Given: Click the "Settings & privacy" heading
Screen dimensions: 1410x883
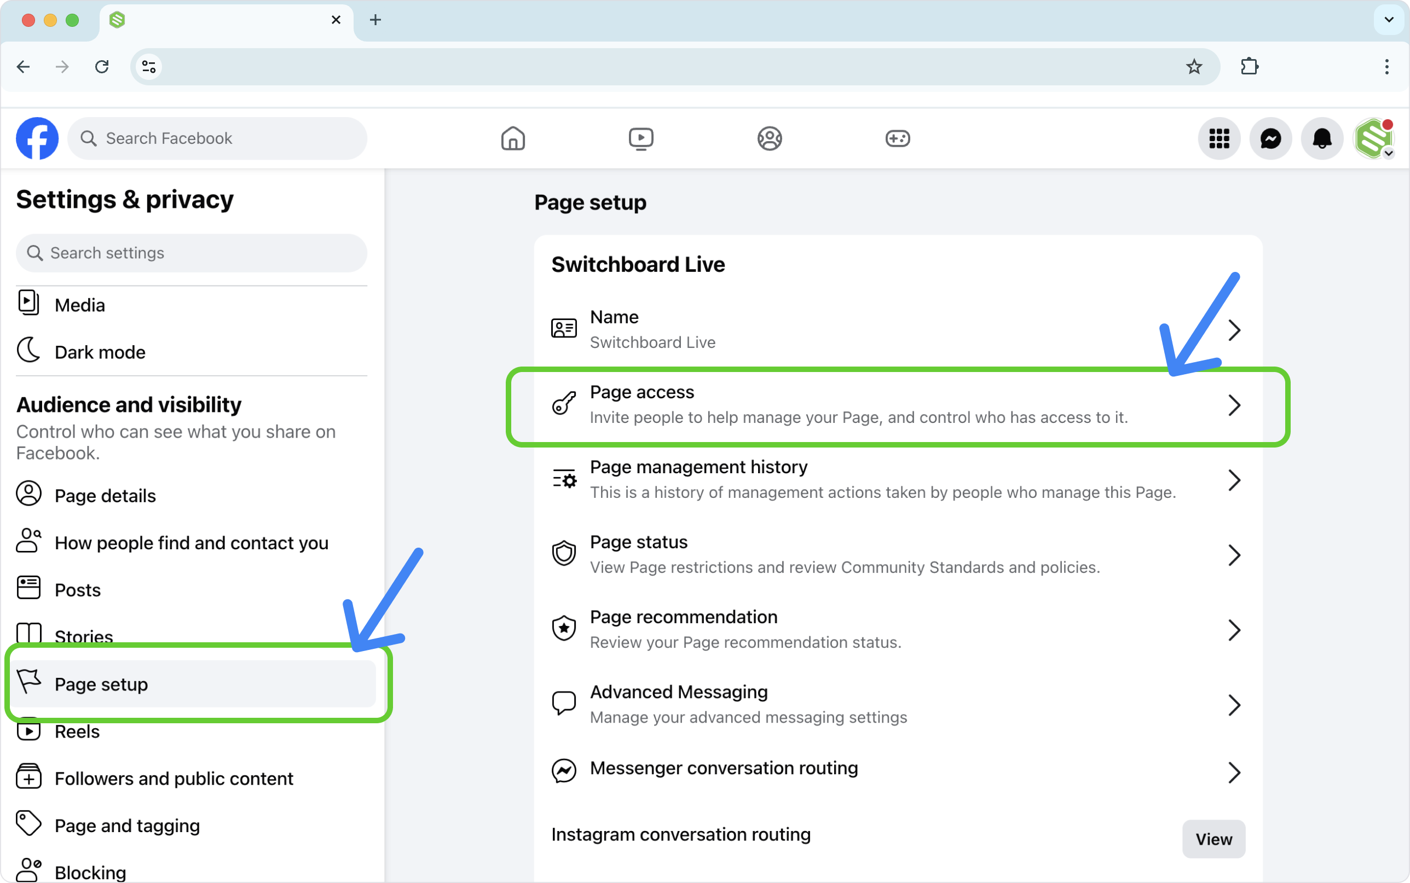Looking at the screenshot, I should coord(124,200).
